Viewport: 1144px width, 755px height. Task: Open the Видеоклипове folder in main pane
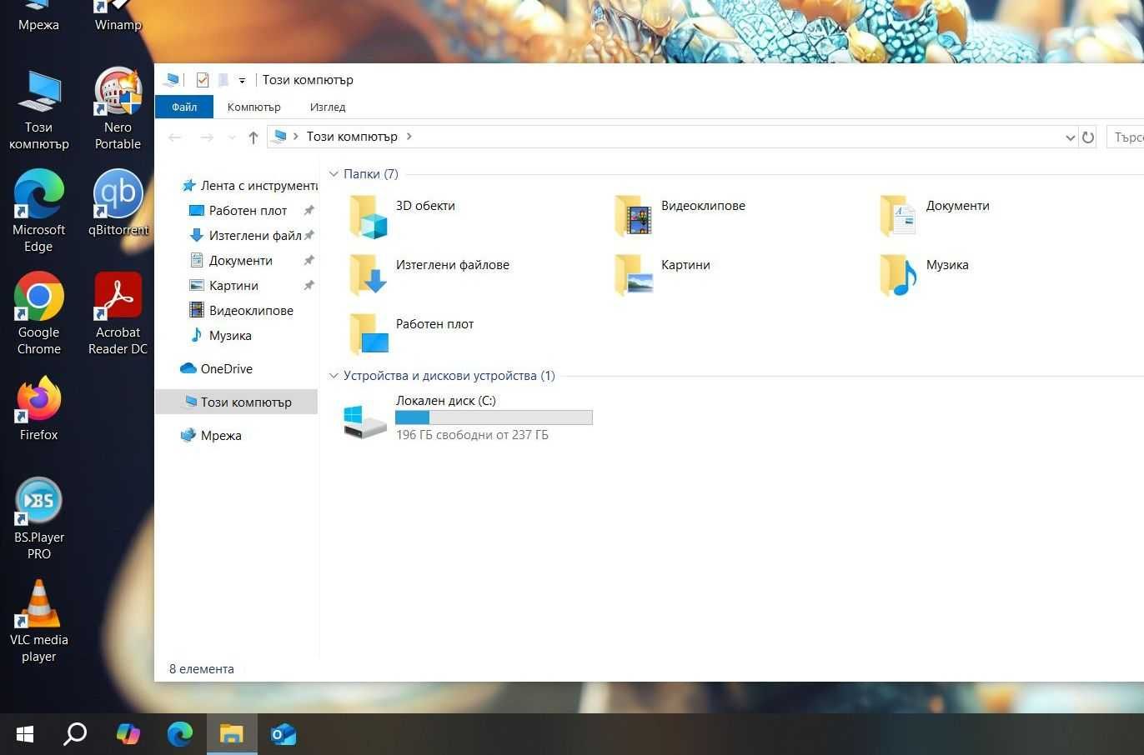pos(633,217)
